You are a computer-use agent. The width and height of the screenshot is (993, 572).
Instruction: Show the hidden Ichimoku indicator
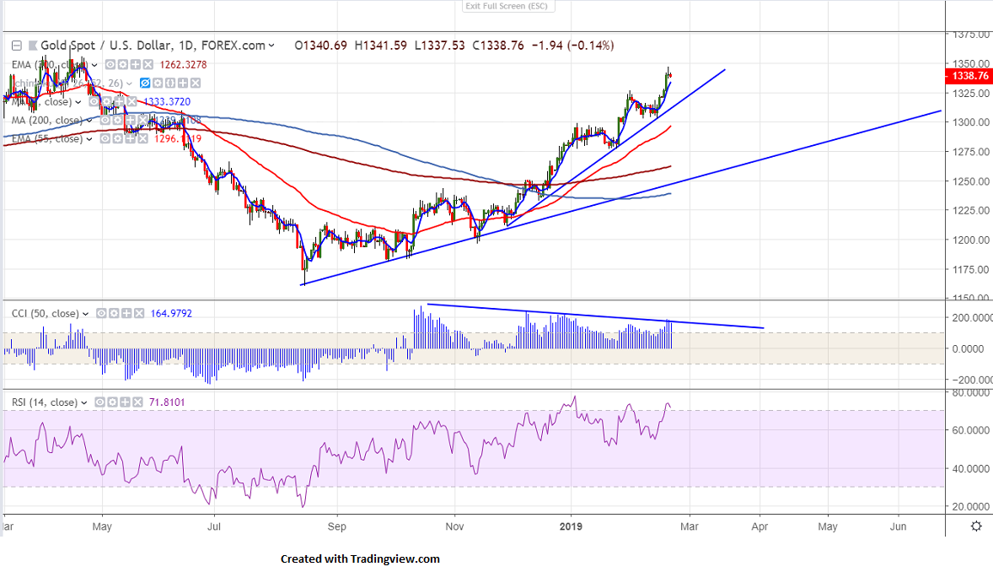pyautogui.click(x=145, y=83)
